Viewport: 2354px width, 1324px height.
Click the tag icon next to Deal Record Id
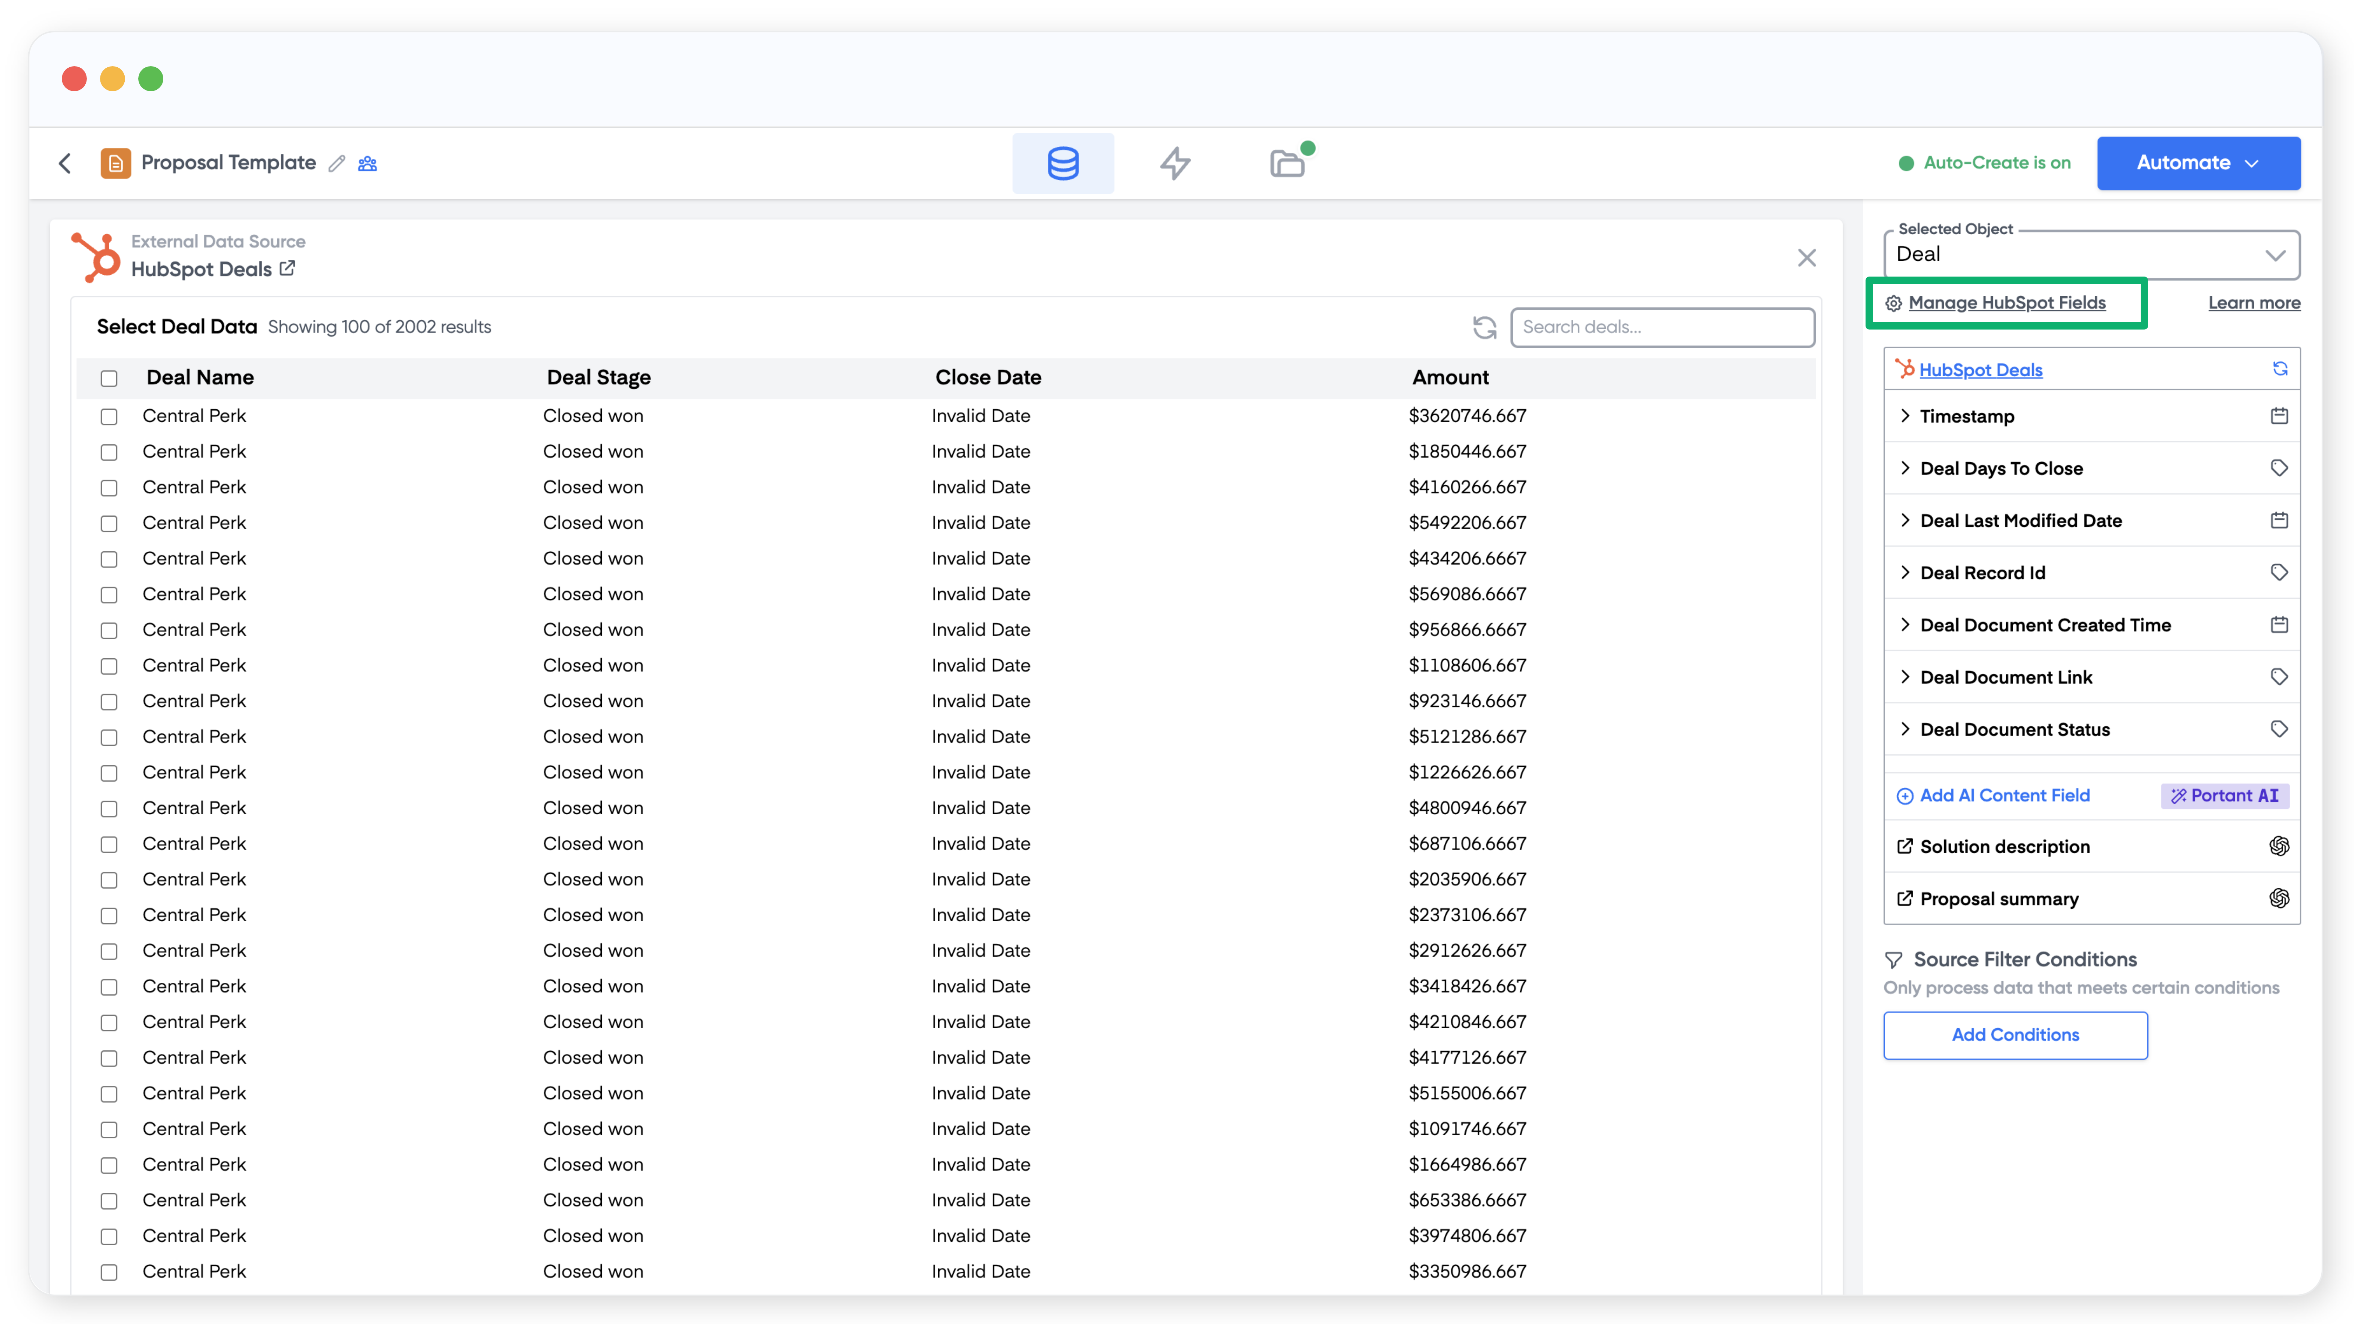pos(2279,572)
